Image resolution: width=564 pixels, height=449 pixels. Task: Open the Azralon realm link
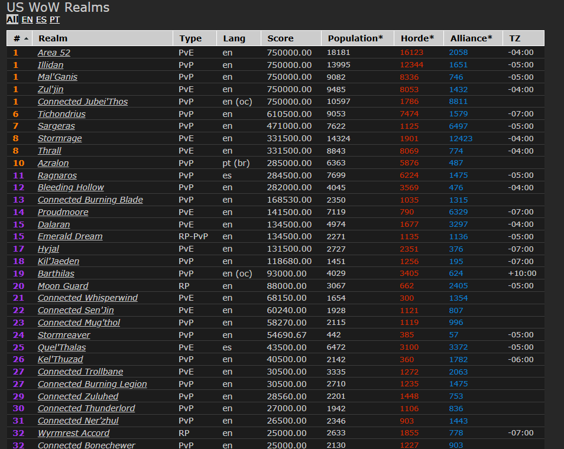(53, 163)
